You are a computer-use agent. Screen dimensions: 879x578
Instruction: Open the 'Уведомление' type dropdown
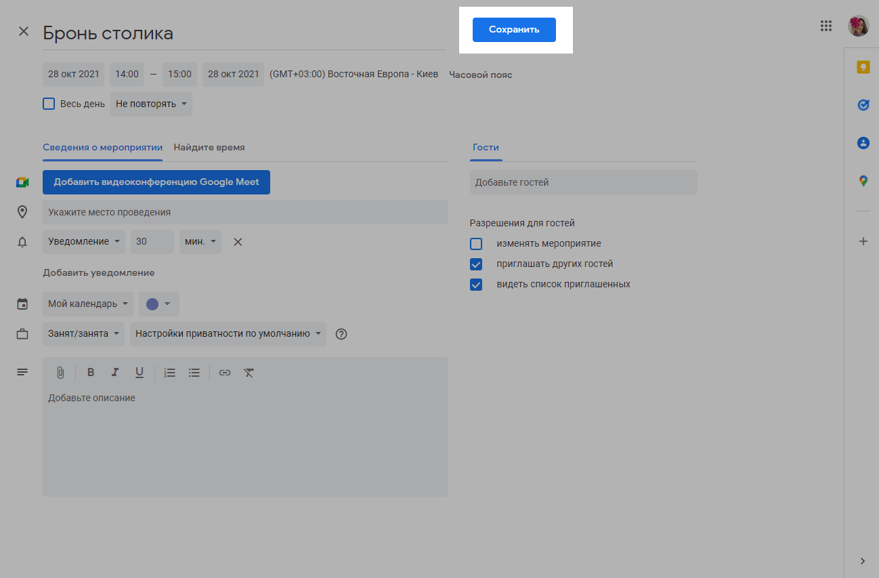pos(84,242)
